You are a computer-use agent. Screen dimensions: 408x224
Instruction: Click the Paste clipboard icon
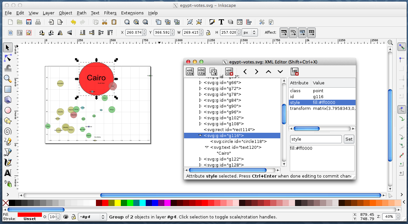click(114, 22)
